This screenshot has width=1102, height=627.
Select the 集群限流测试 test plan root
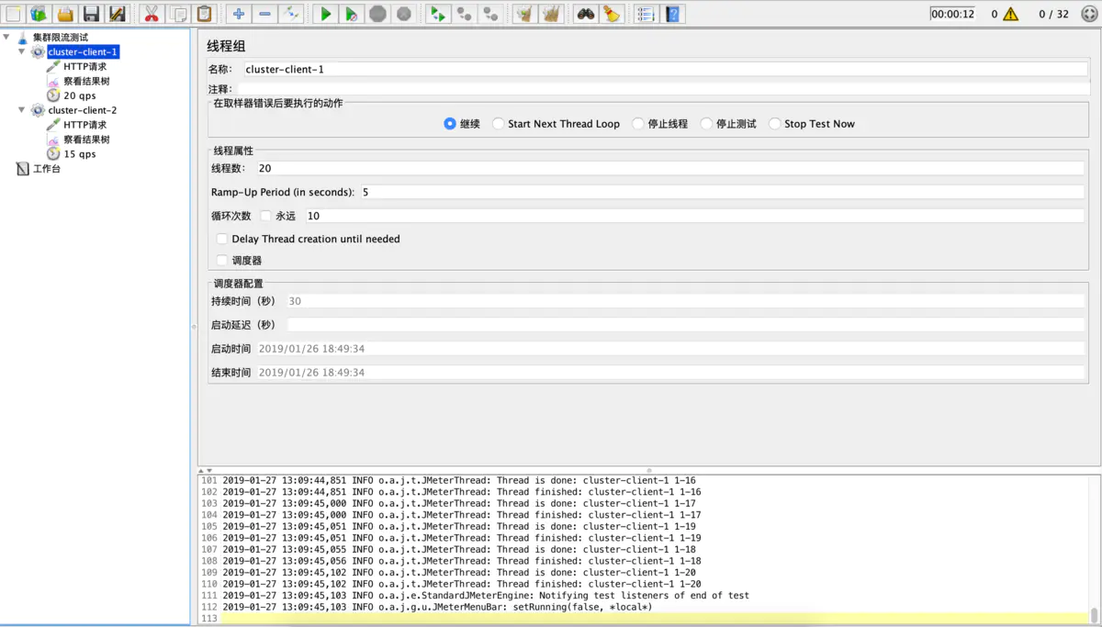click(61, 38)
